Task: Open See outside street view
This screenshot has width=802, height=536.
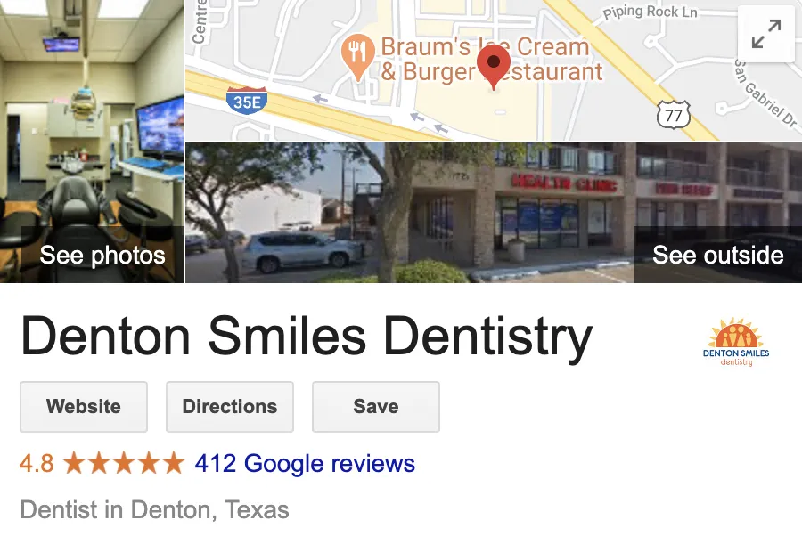Action: point(718,255)
